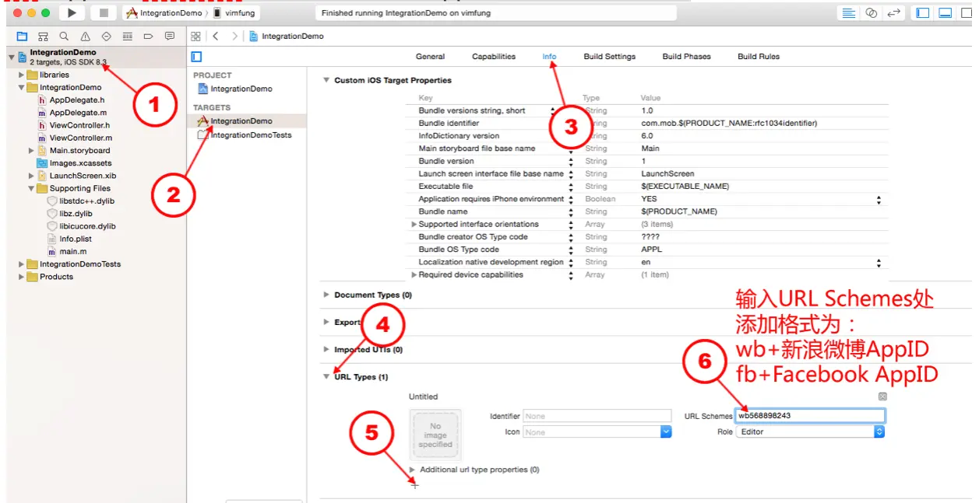Image resolution: width=979 pixels, height=503 pixels.
Task: Remove the Untitled URL type
Action: click(882, 396)
